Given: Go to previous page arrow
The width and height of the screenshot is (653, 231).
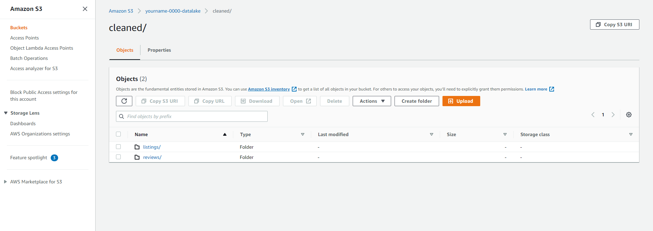Looking at the screenshot, I should tap(593, 115).
